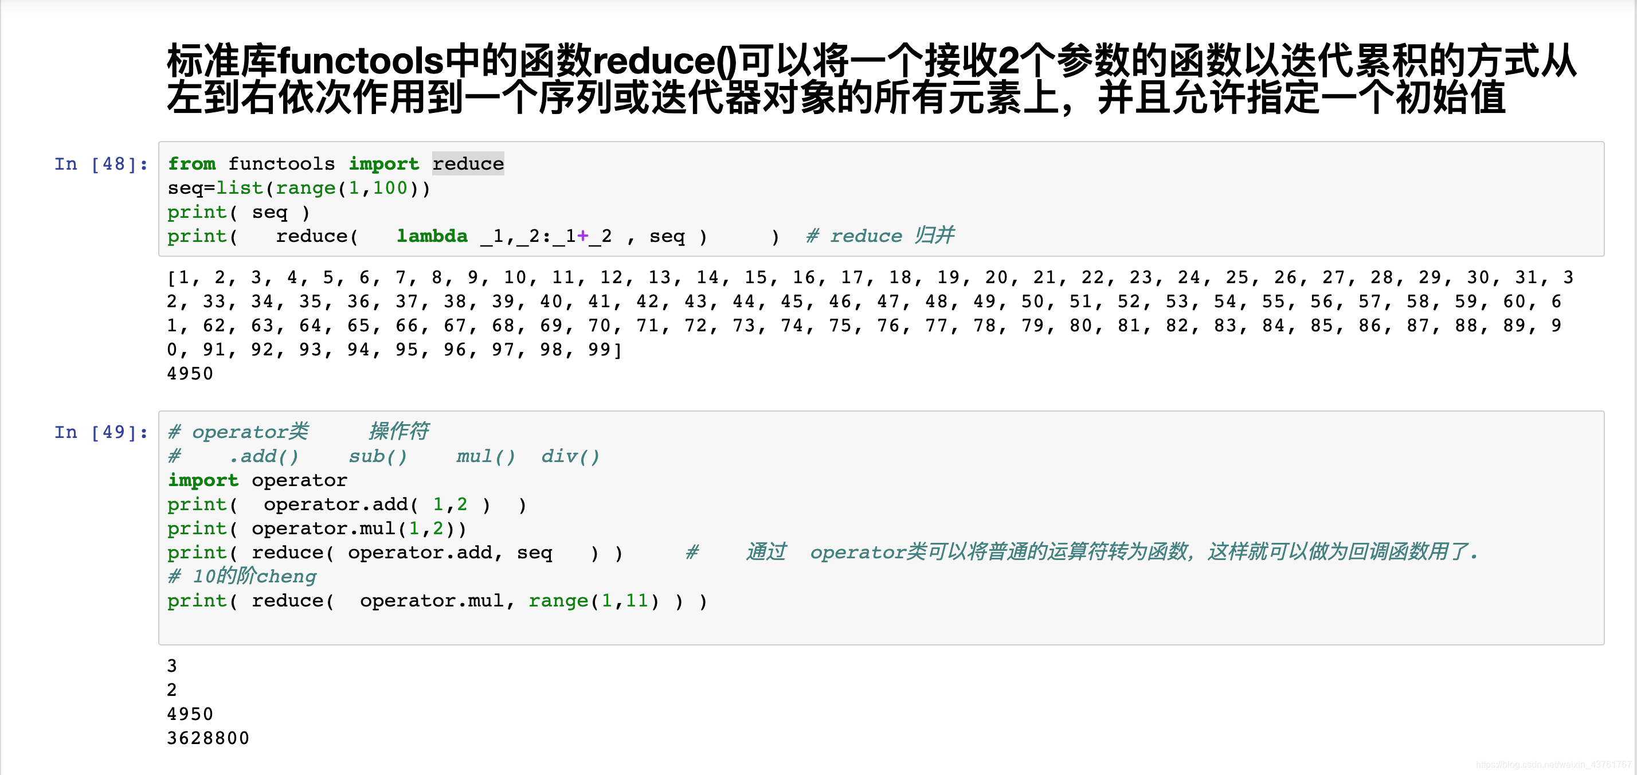Click the output value '3' under cell 49
This screenshot has height=775, width=1637.
[x=171, y=666]
